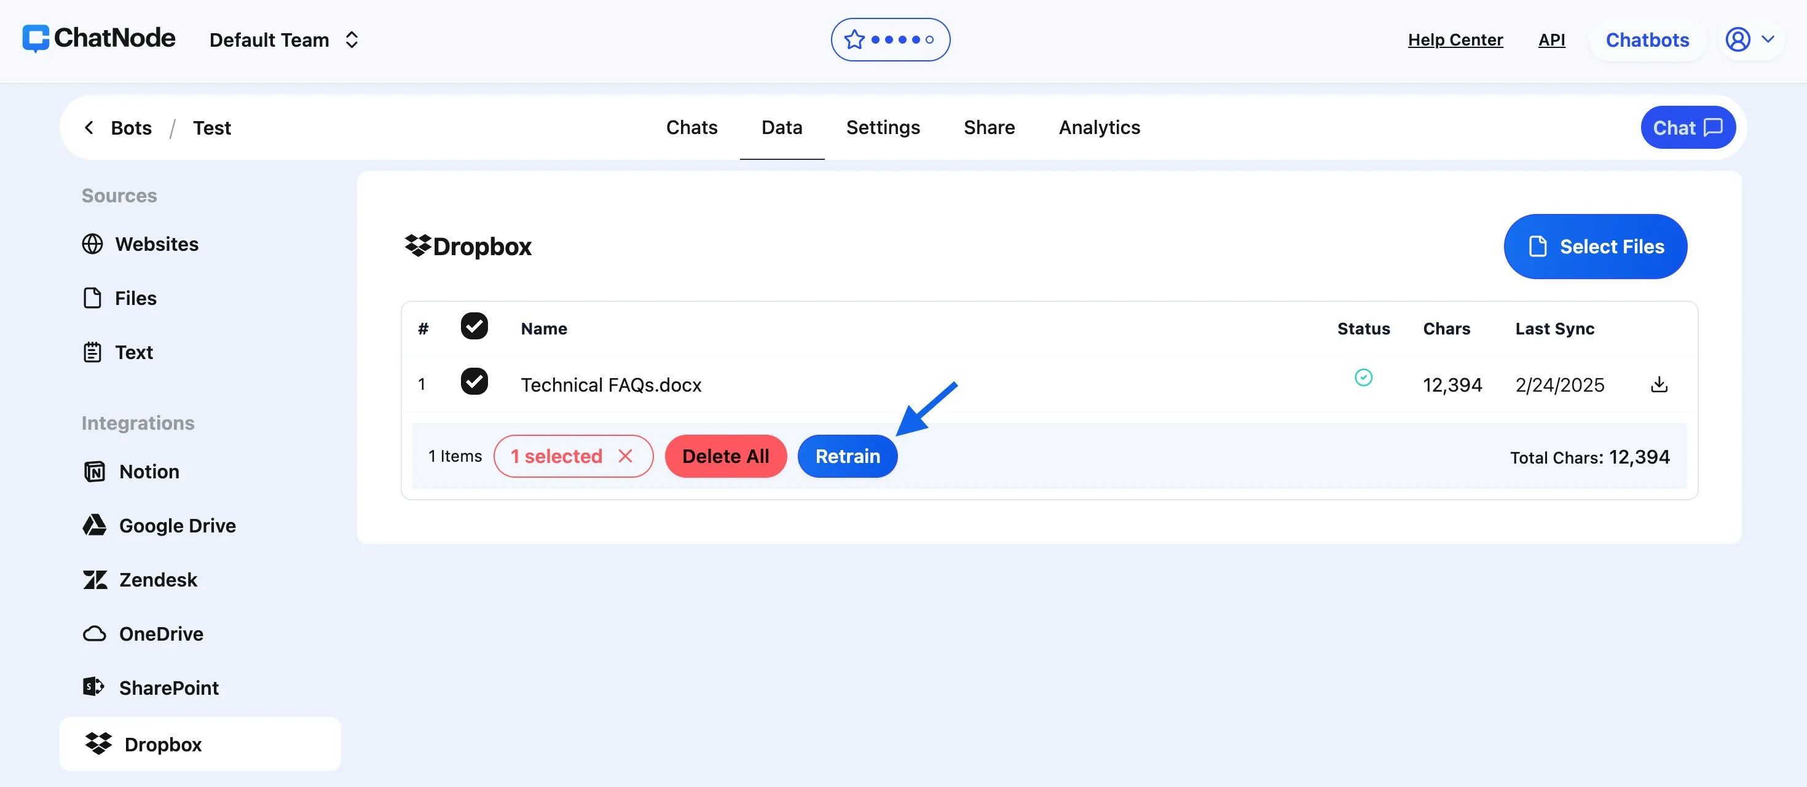The image size is (1807, 787).
Task: Download the Technical FAQs.docx file
Action: (1658, 384)
